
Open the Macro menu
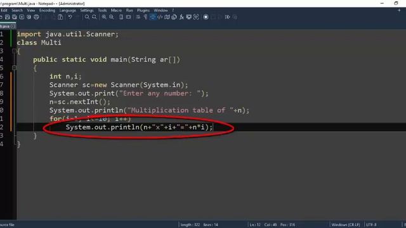116,10
